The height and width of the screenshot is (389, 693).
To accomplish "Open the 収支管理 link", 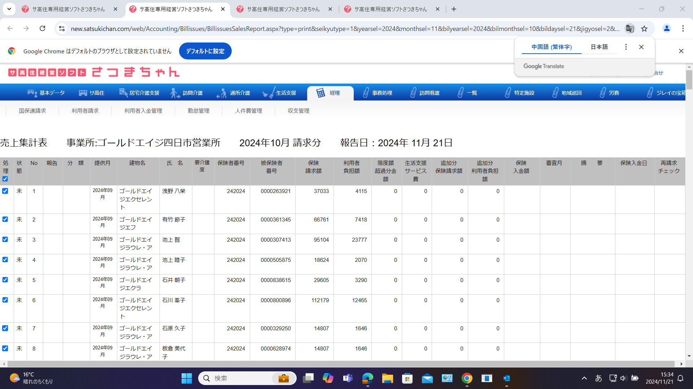I will point(298,111).
